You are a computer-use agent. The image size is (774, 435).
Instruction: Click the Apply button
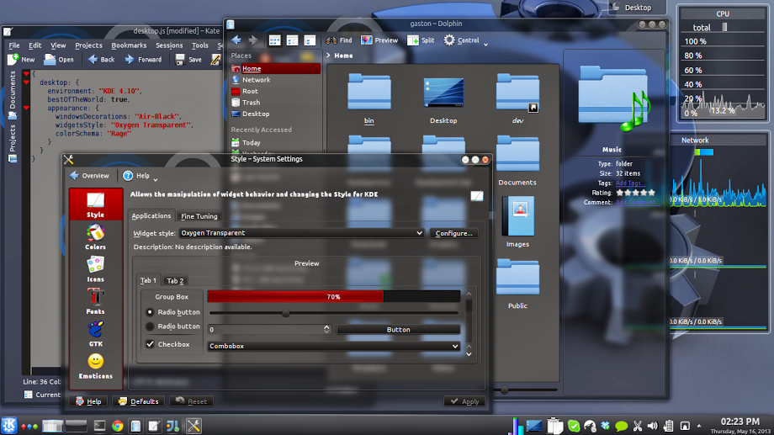(464, 401)
